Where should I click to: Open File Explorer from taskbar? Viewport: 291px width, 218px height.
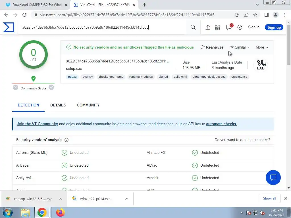(x=25, y=212)
